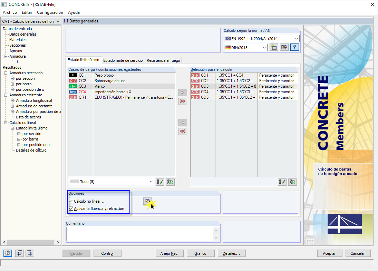Switch to Estado límite de servicio tab
The height and width of the screenshot is (271, 378).
click(123, 60)
